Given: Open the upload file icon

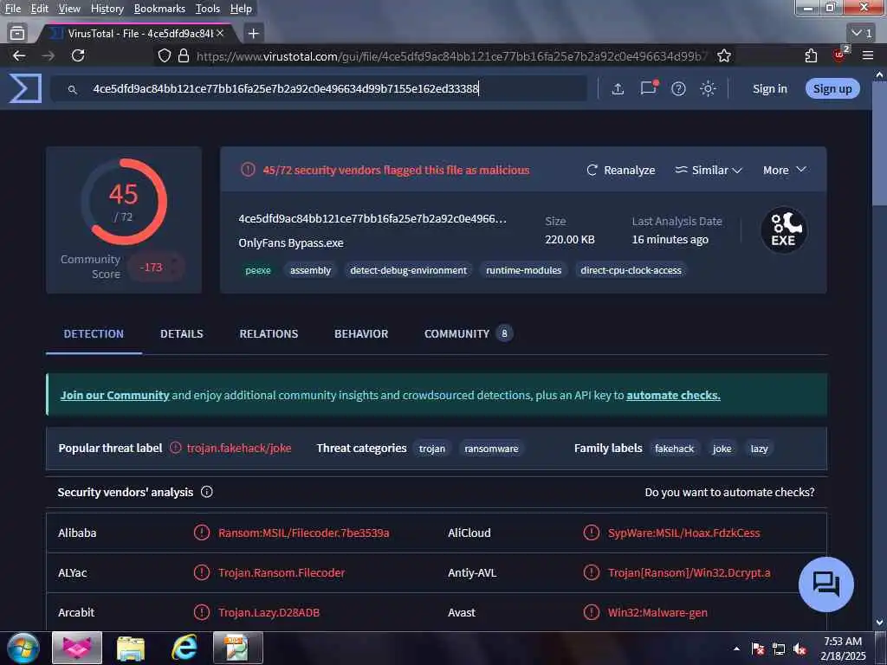Looking at the screenshot, I should click(x=618, y=89).
